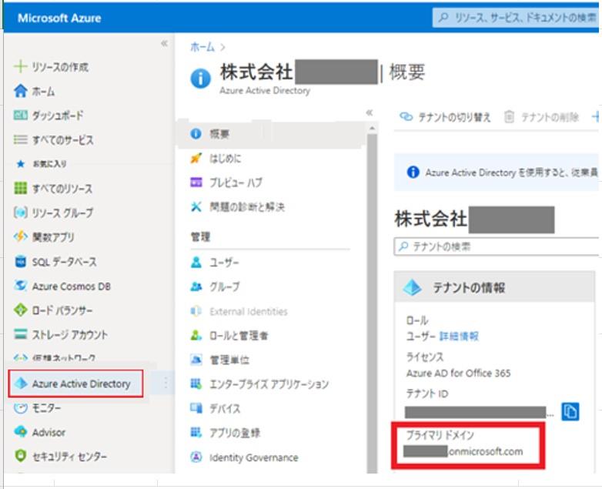Open ストレージ アカウント in sidebar

click(61, 334)
